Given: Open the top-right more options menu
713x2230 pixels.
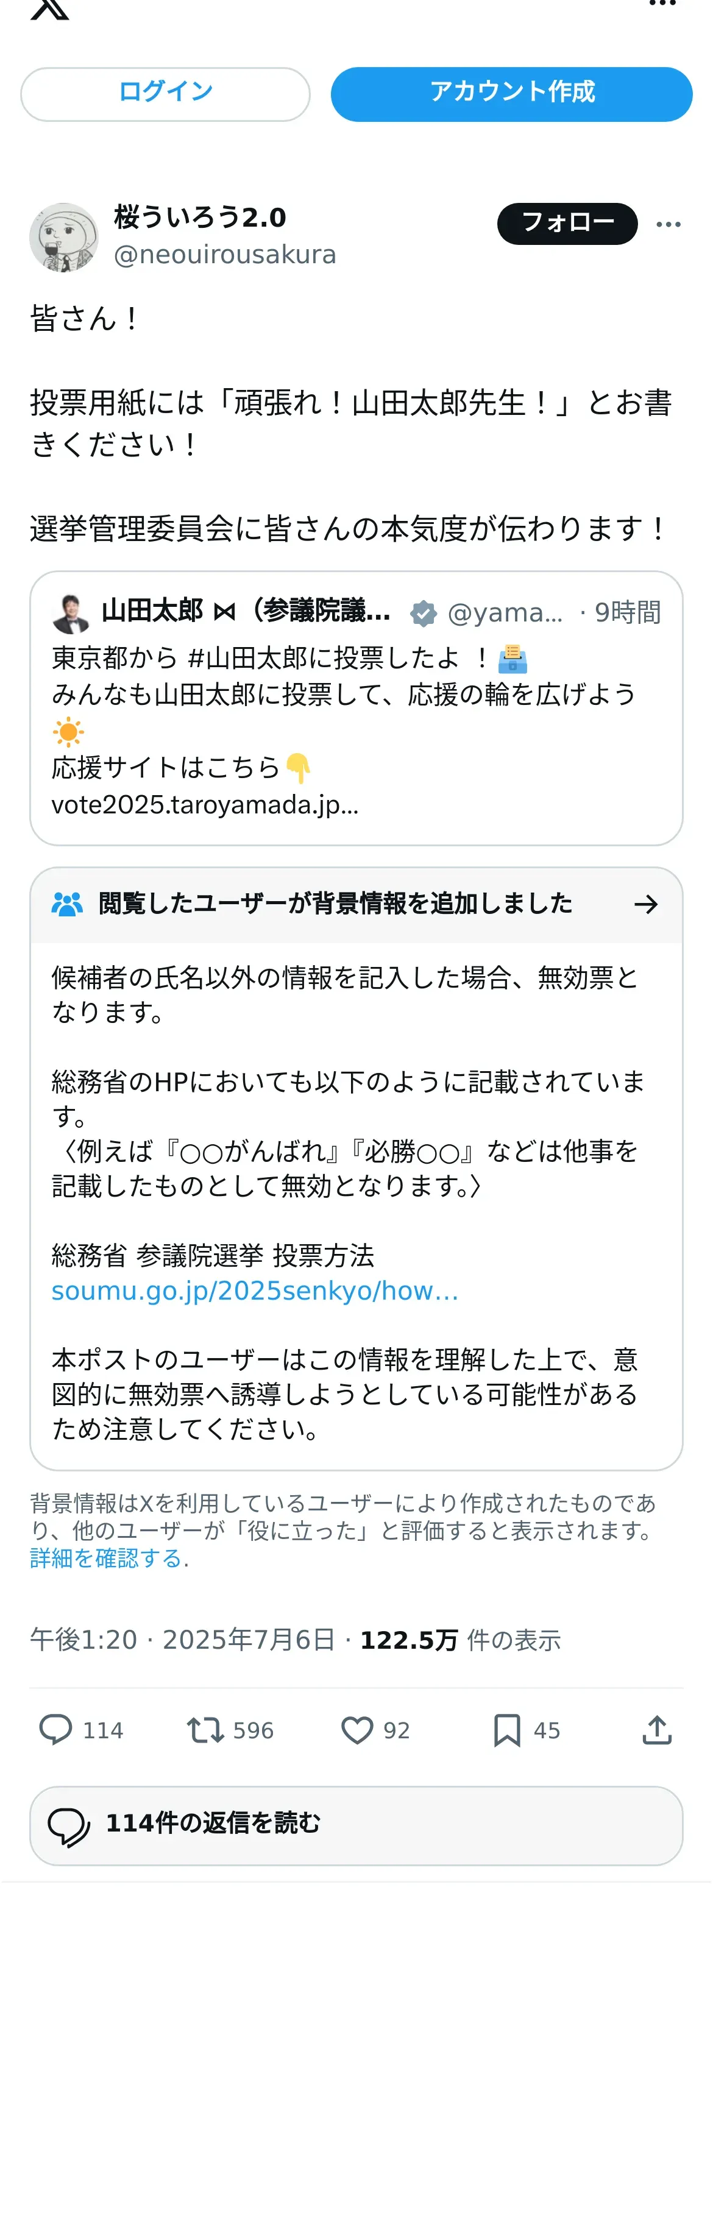Looking at the screenshot, I should click(x=662, y=4).
